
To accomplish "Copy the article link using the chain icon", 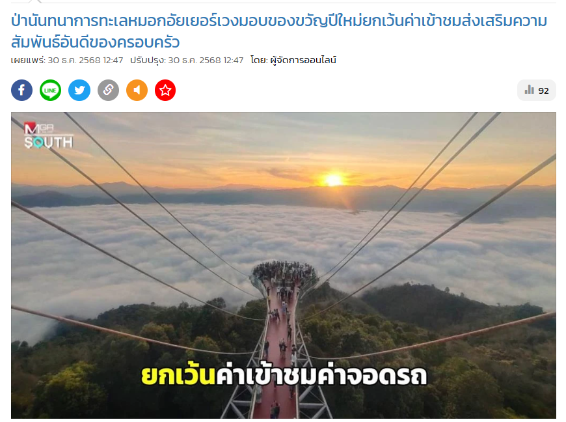I will click(x=108, y=90).
